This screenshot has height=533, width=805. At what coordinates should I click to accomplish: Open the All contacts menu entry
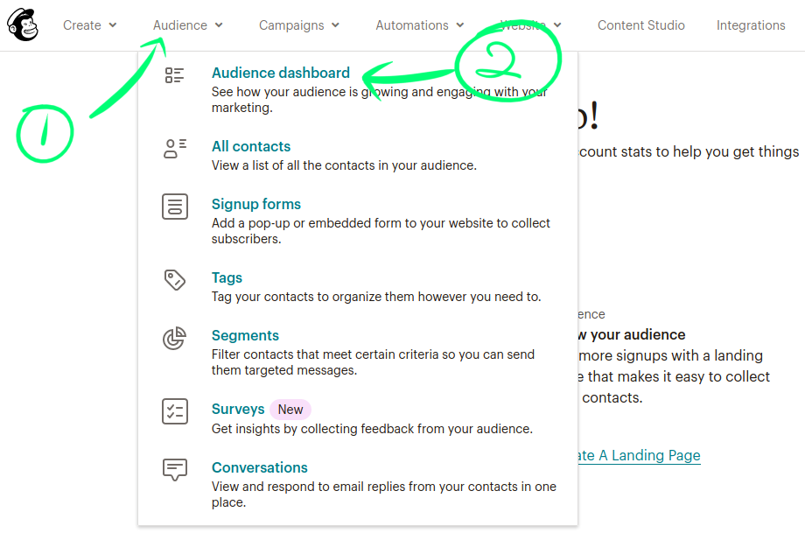[x=251, y=146]
